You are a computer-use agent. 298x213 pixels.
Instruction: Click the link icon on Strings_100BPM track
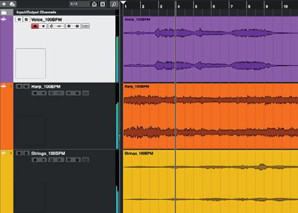coord(60,160)
